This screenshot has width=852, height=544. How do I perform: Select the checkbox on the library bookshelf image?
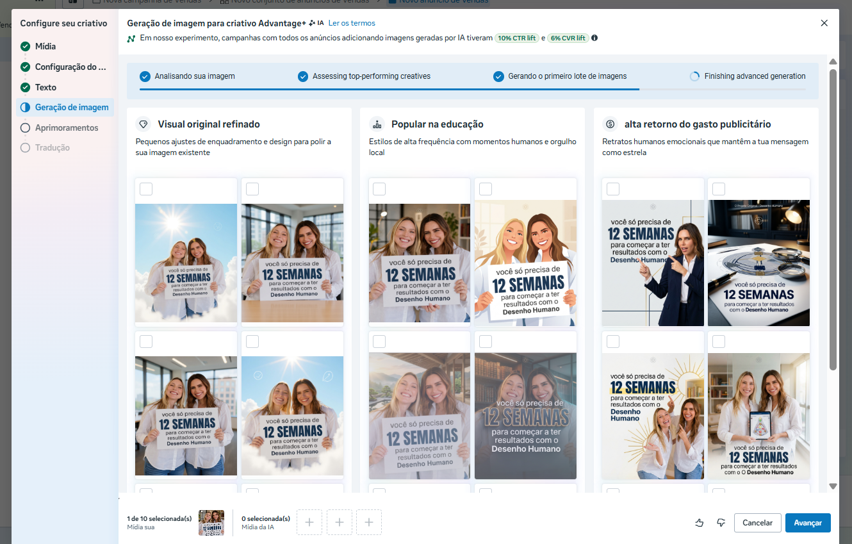tap(486, 342)
